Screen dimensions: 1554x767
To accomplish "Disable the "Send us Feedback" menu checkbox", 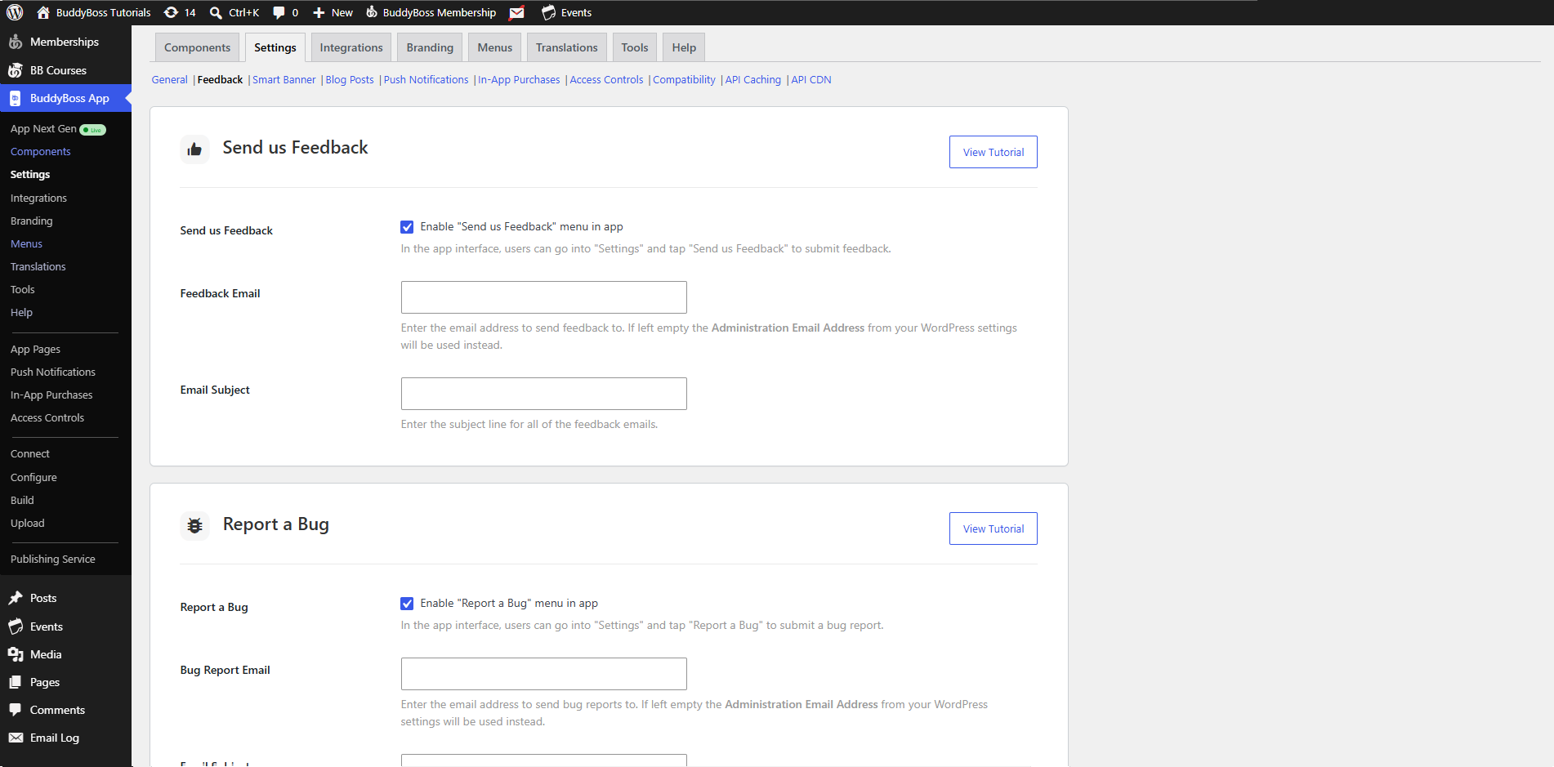I will pyautogui.click(x=407, y=227).
